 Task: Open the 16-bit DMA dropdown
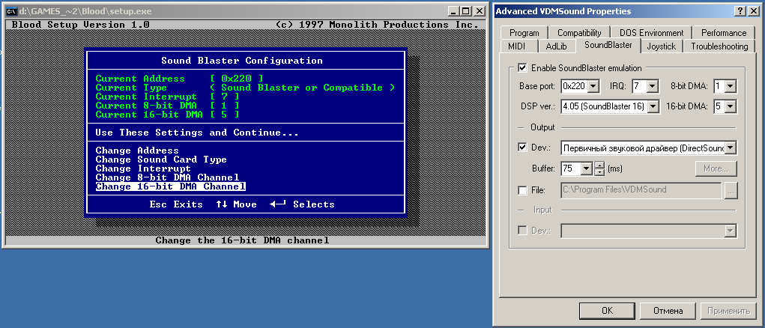point(730,106)
